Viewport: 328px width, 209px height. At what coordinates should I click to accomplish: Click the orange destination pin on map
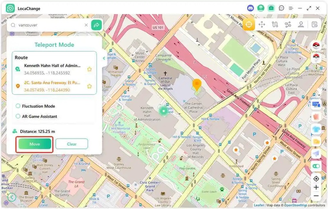197,85
